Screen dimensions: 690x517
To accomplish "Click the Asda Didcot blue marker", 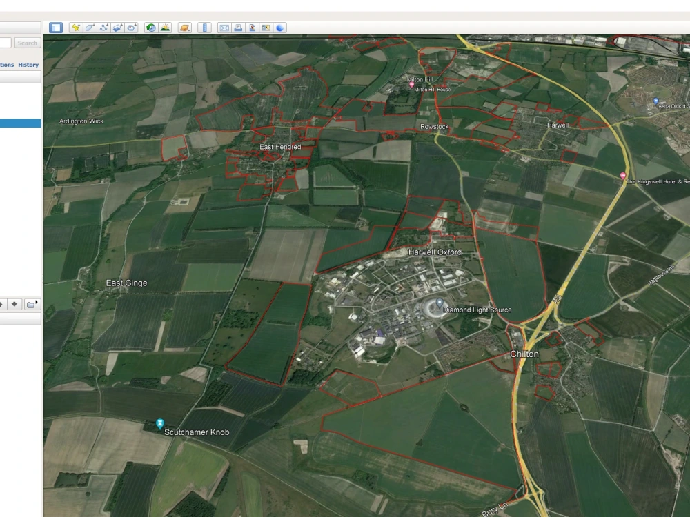I will pyautogui.click(x=655, y=101).
